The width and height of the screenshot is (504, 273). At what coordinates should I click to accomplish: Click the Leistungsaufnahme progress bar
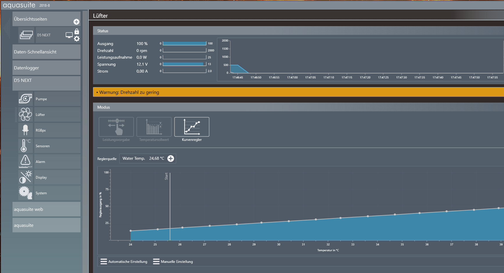185,57
